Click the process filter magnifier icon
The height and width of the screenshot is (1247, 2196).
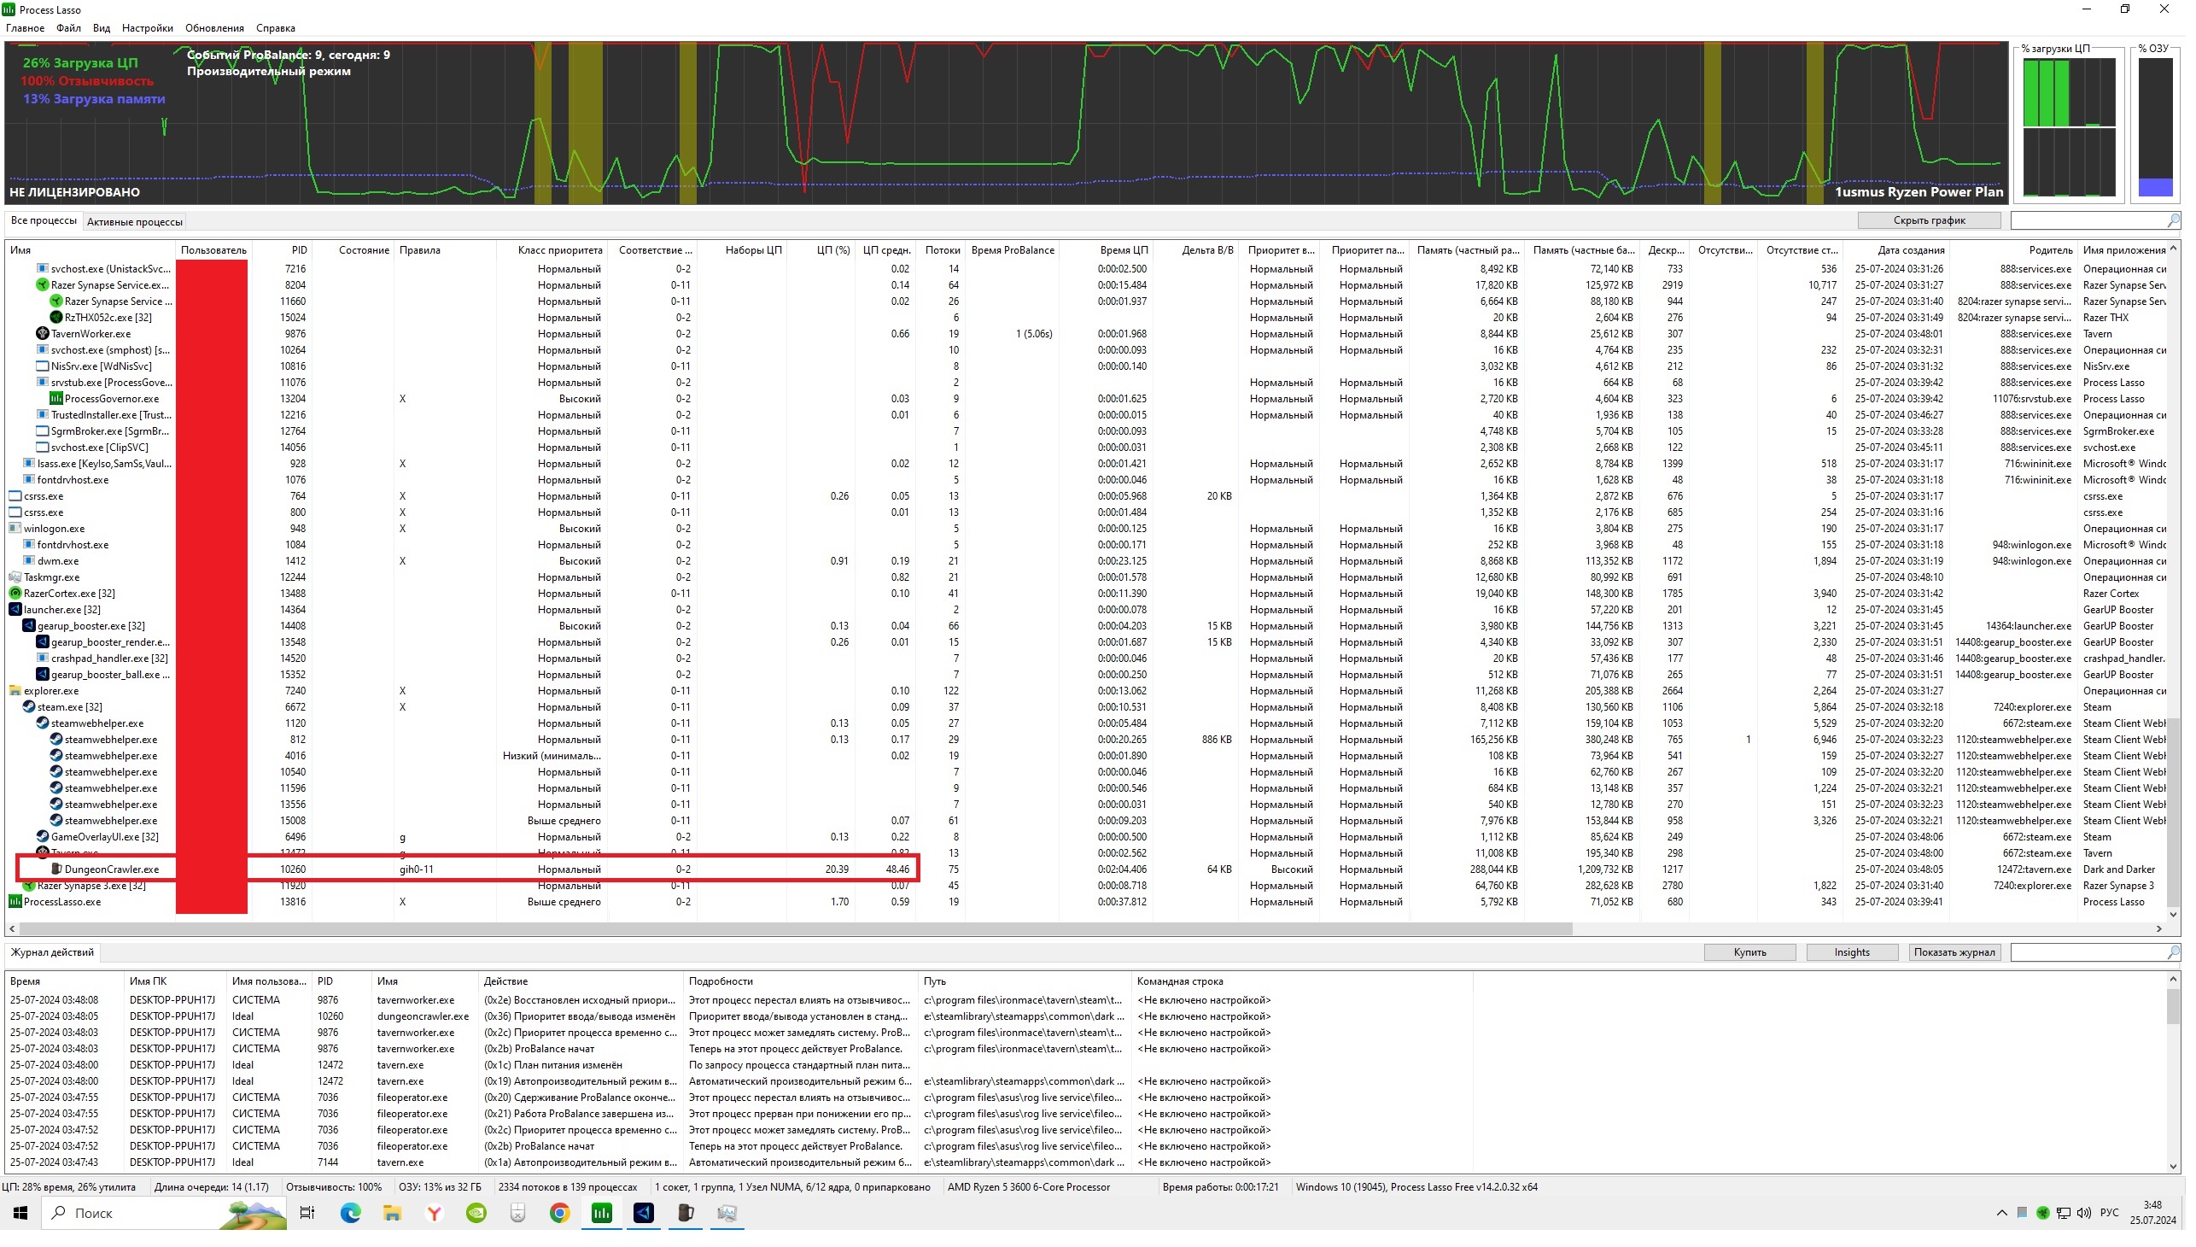tap(2173, 221)
